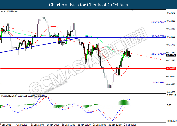Click the AUDUSD,H4 symbol dropdown arrow
Screen dimensions: 177x126
tap(2, 12)
